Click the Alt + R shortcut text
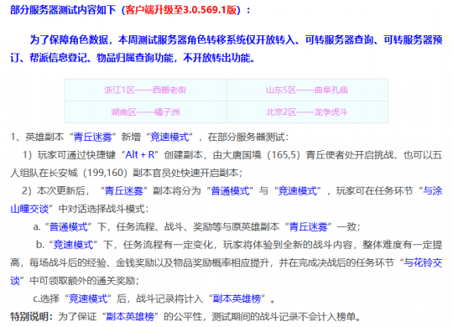Image resolution: width=453 pixels, height=327 pixels. [140, 155]
